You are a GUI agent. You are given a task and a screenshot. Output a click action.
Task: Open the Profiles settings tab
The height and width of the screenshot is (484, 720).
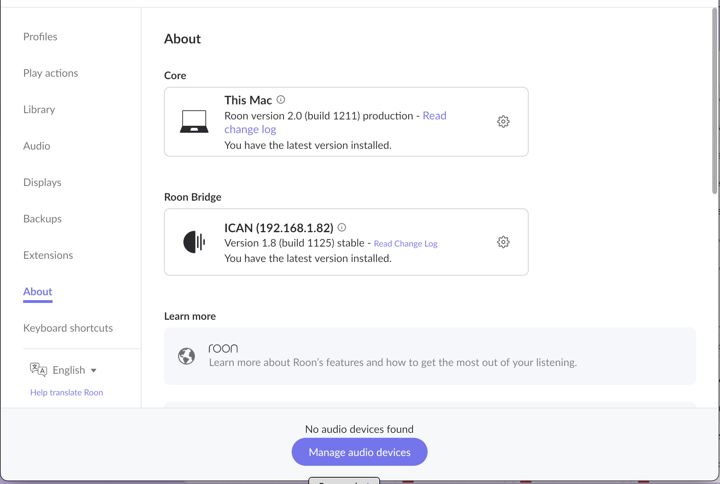[40, 37]
